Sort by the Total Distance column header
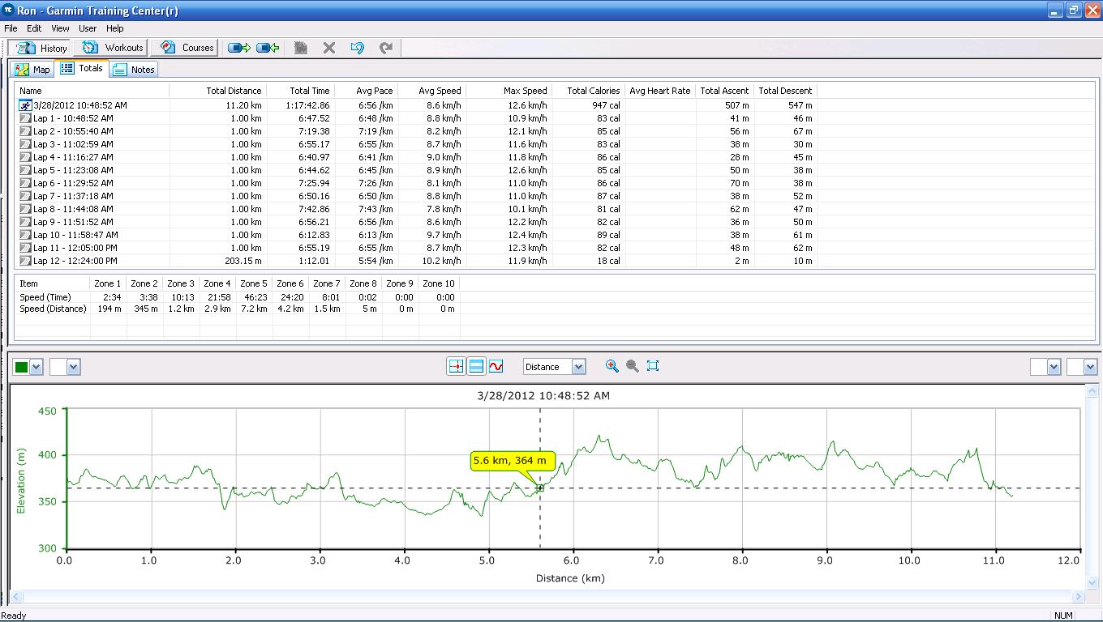 tap(217, 91)
